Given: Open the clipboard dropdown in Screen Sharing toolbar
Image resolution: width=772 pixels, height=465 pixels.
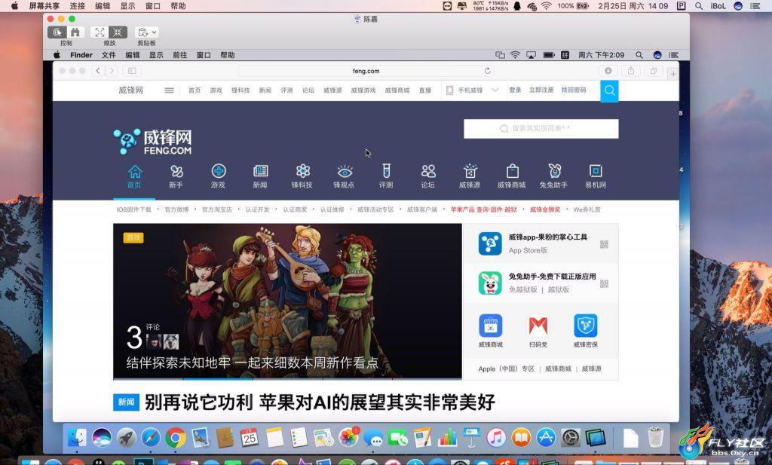Looking at the screenshot, I should (x=146, y=32).
